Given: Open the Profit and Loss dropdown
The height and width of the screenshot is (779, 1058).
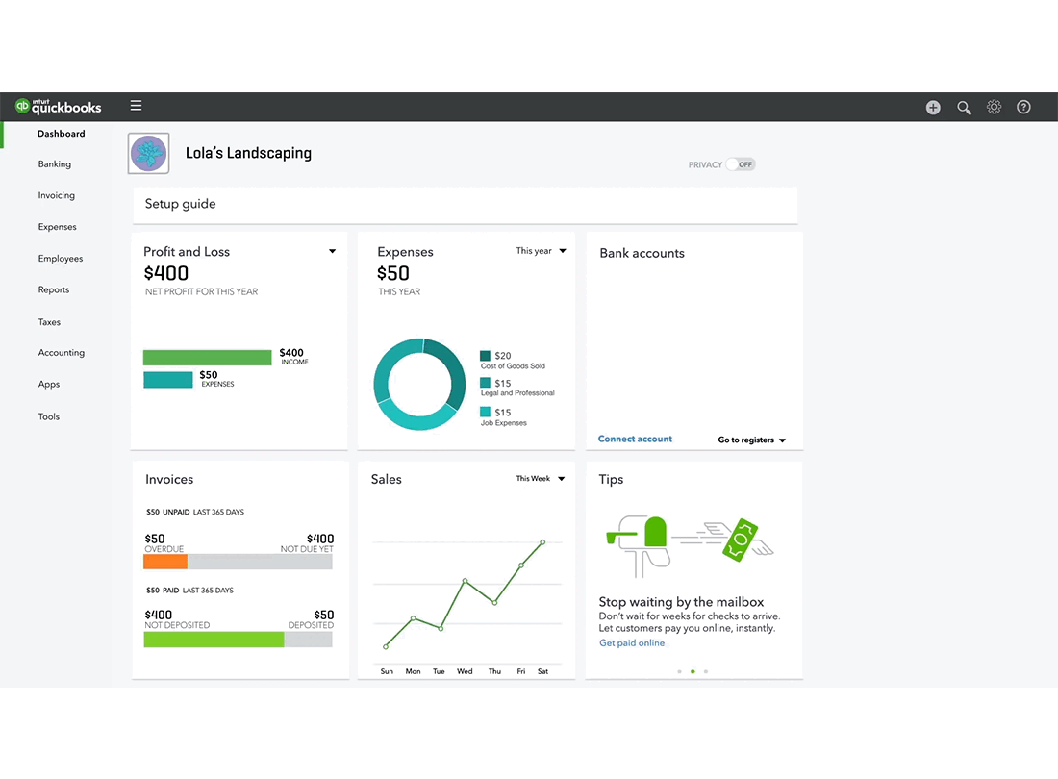Looking at the screenshot, I should click(x=332, y=251).
